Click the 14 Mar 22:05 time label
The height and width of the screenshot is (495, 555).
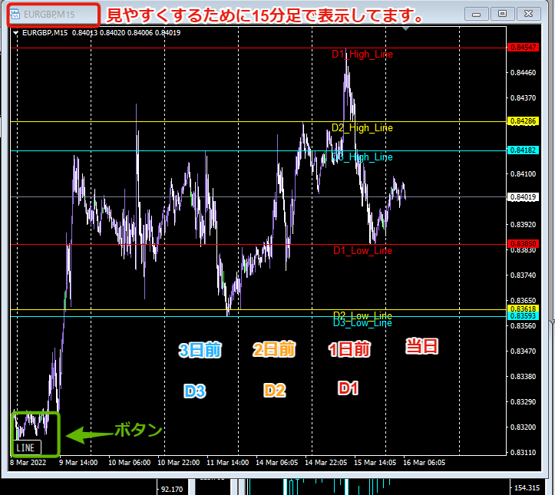pyautogui.click(x=326, y=463)
